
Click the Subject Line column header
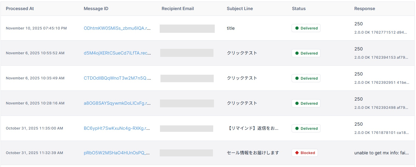(240, 9)
